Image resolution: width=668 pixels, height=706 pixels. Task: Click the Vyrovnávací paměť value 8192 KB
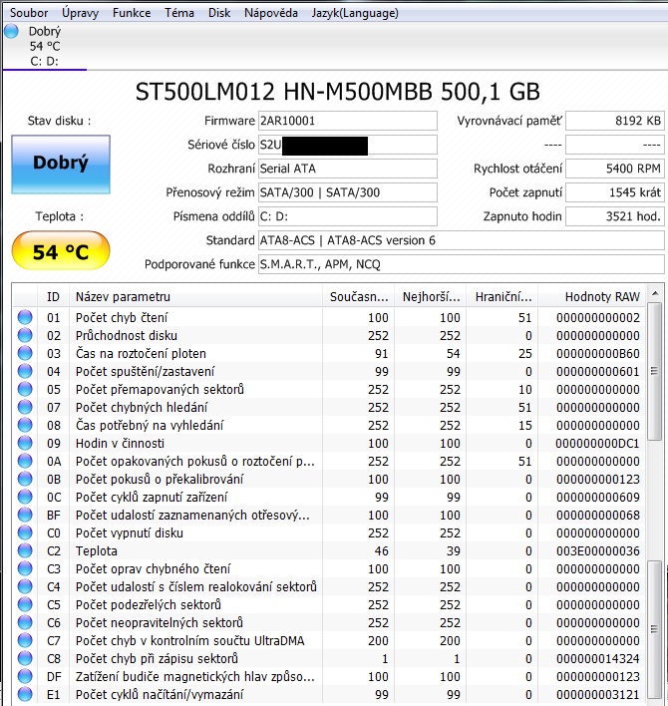[x=615, y=121]
